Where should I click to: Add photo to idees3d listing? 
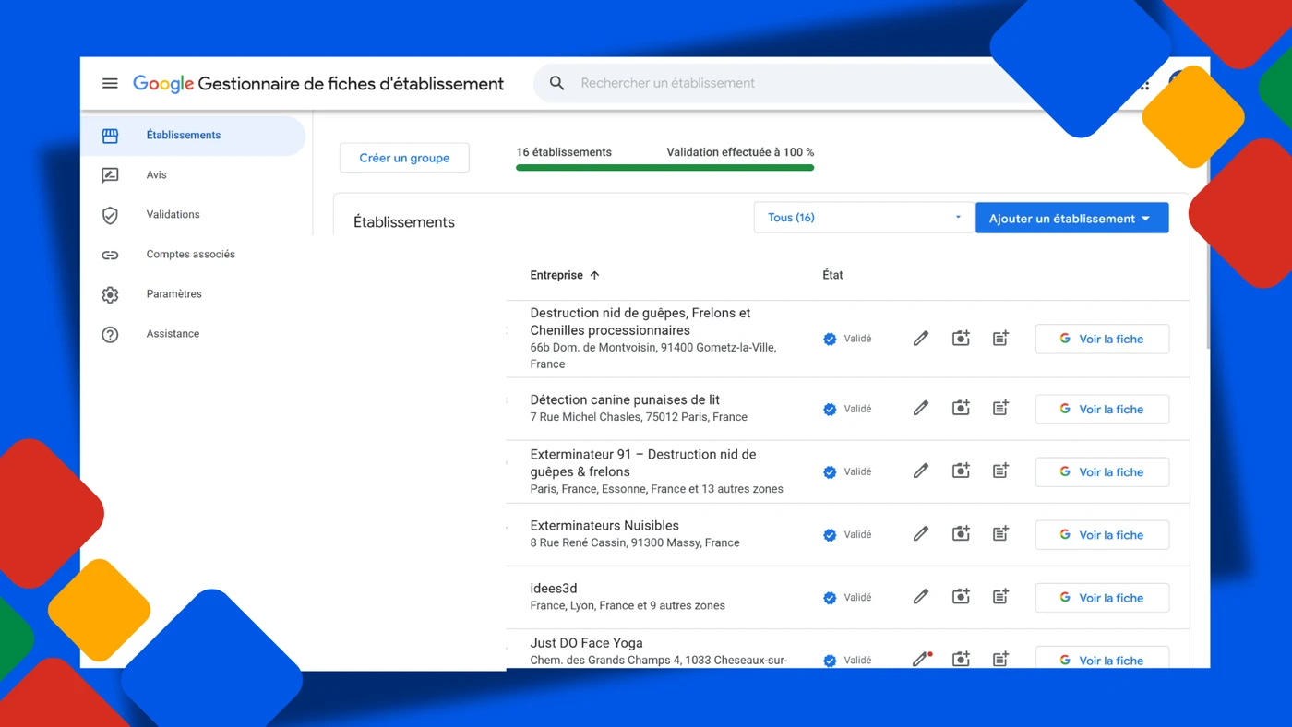(x=961, y=597)
